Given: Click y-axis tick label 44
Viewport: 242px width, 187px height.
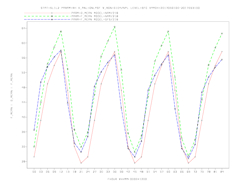Looking at the screenshot, I should (23, 102).
